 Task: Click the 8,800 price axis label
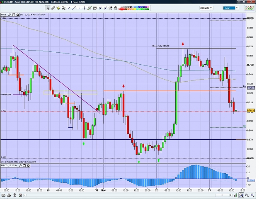tap(250, 18)
